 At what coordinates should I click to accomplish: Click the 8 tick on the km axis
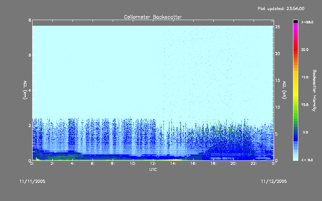(x=30, y=20)
